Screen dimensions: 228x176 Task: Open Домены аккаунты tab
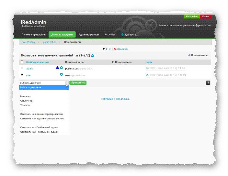(x=62, y=35)
